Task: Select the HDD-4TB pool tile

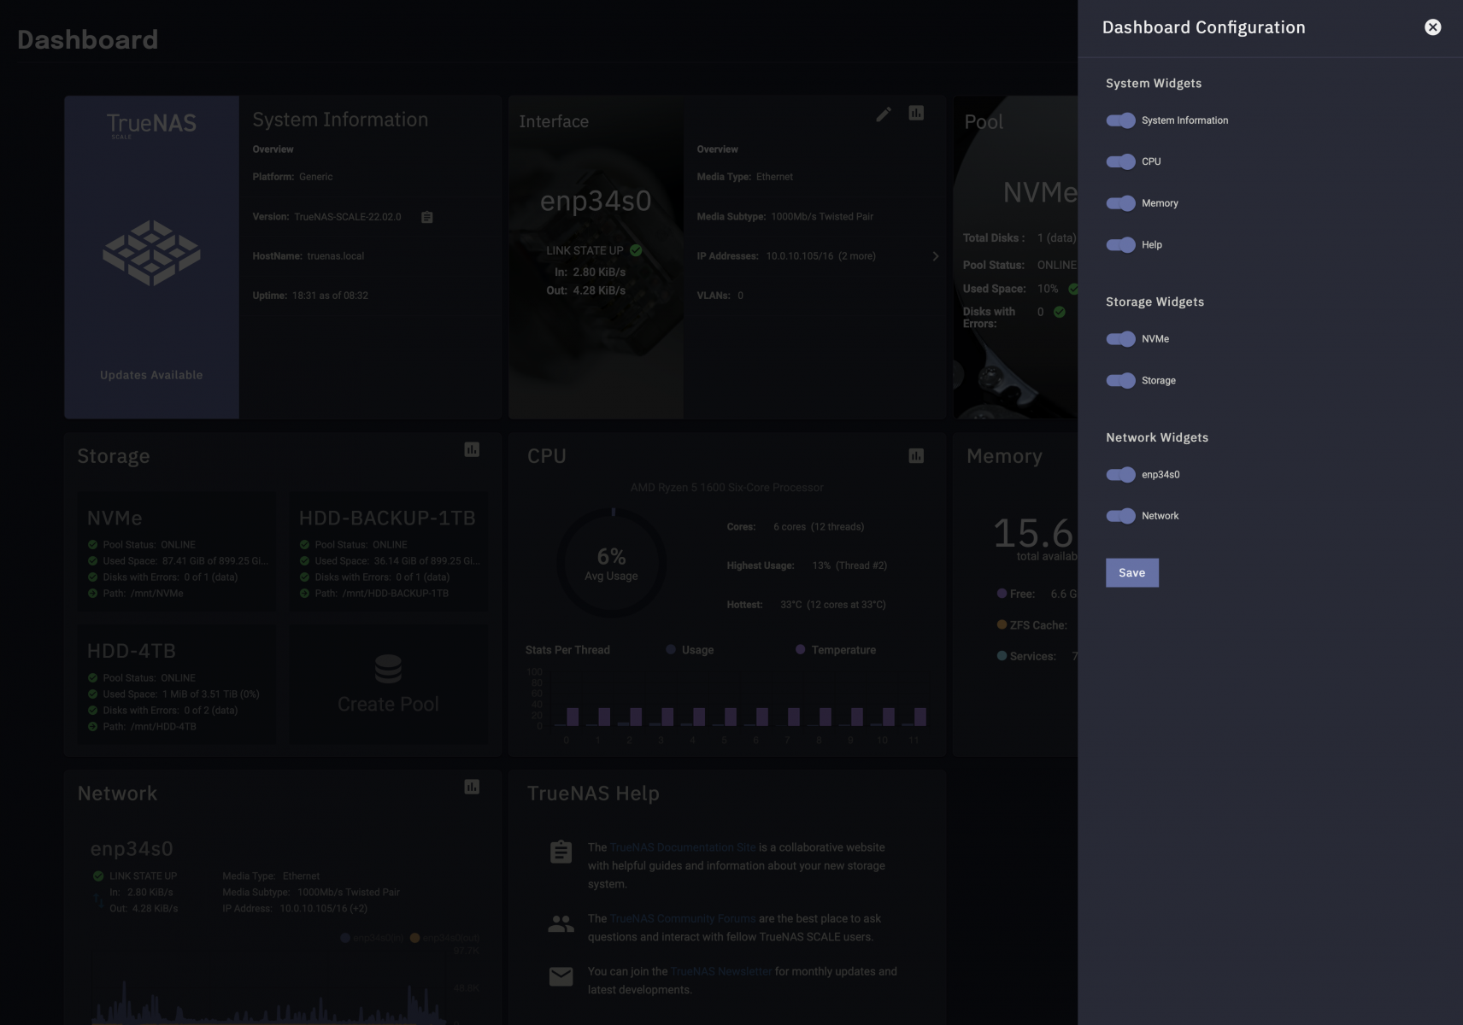Action: [177, 684]
